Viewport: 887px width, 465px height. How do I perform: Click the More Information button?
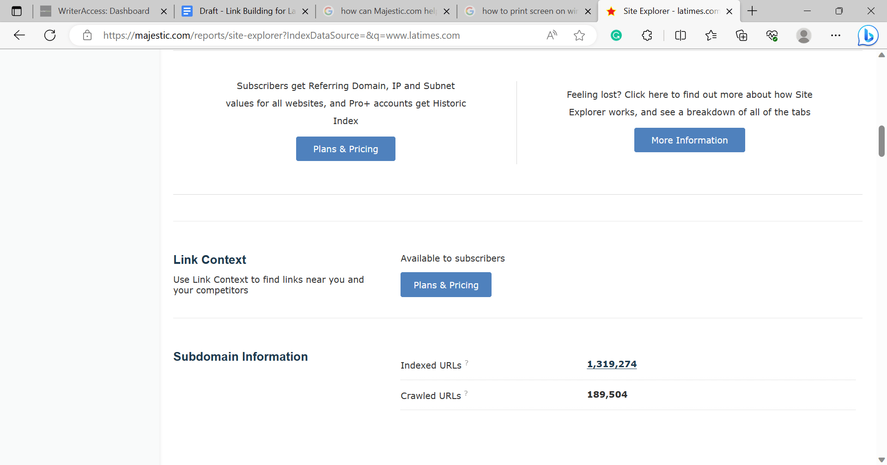tap(689, 140)
